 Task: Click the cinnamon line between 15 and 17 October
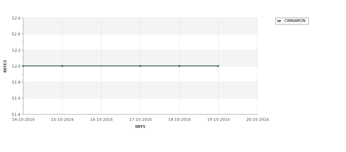click(101, 66)
